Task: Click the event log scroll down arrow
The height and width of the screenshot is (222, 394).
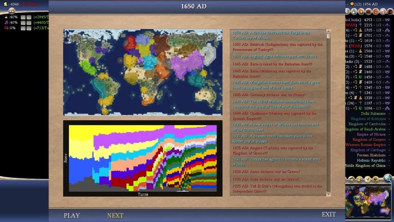Action: (328, 194)
